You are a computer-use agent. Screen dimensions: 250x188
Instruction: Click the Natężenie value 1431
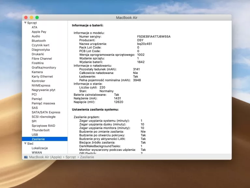118,98
